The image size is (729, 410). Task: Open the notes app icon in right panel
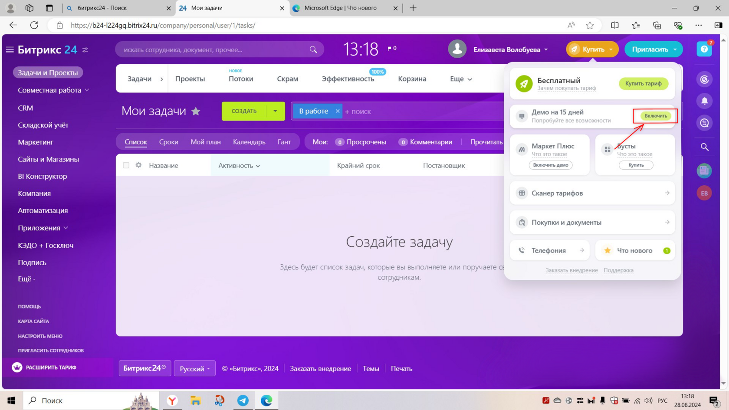pyautogui.click(x=704, y=171)
